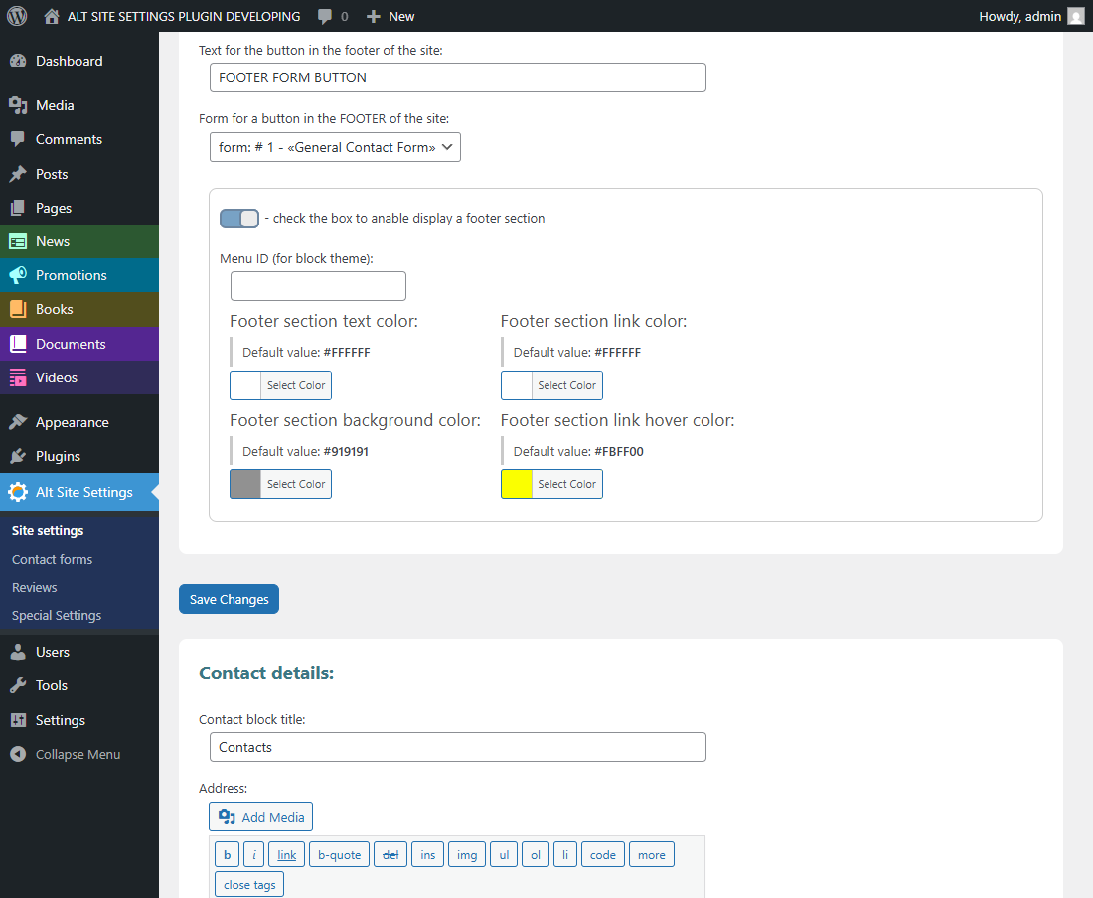1093x898 pixels.
Task: Click the yellow link hover color swatch
Action: (x=516, y=484)
